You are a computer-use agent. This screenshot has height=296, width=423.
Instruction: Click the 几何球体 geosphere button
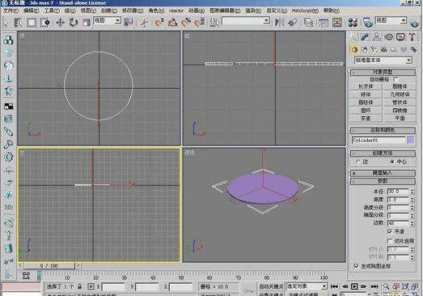(400, 94)
